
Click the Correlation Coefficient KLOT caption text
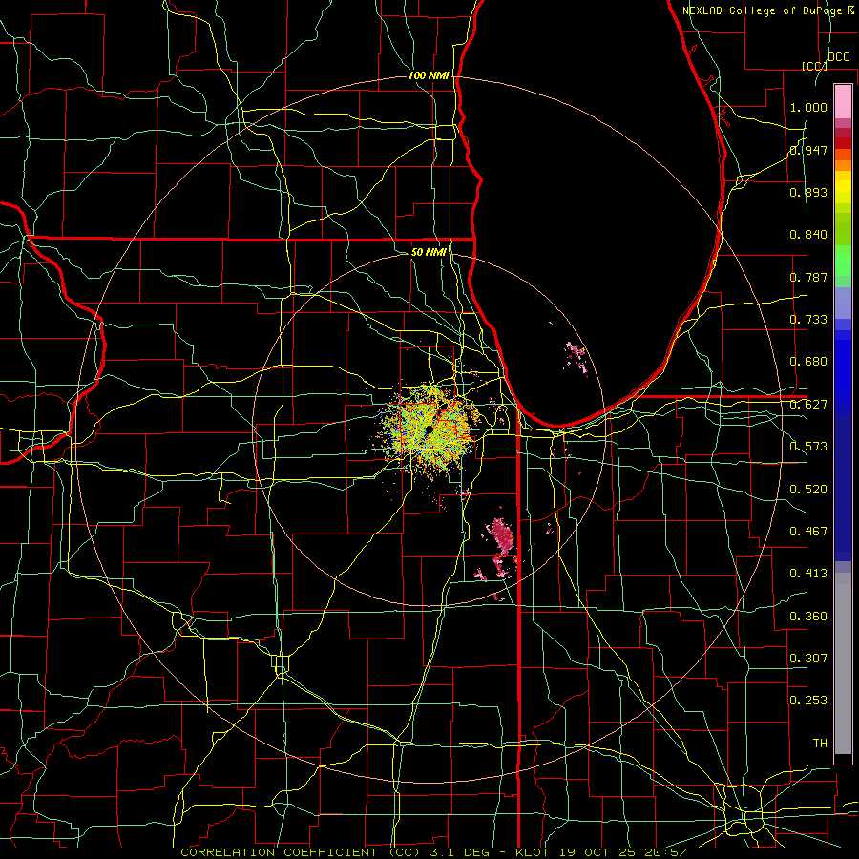coord(433,852)
